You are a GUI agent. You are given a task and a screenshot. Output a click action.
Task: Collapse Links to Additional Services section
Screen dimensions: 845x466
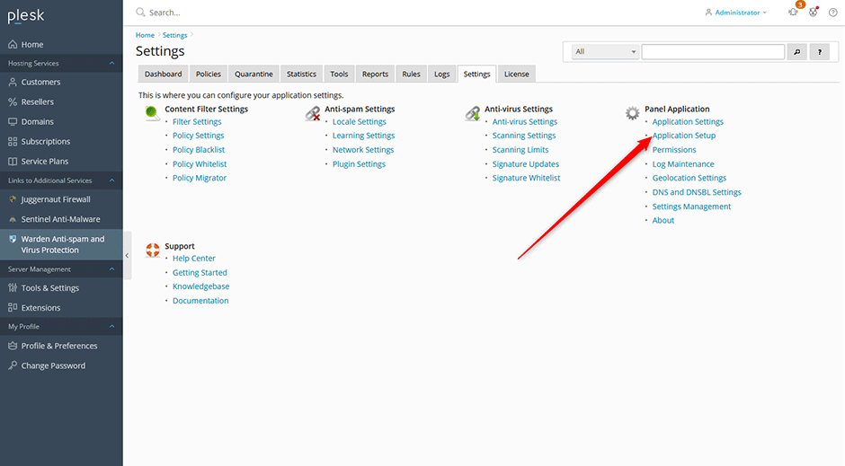click(111, 180)
